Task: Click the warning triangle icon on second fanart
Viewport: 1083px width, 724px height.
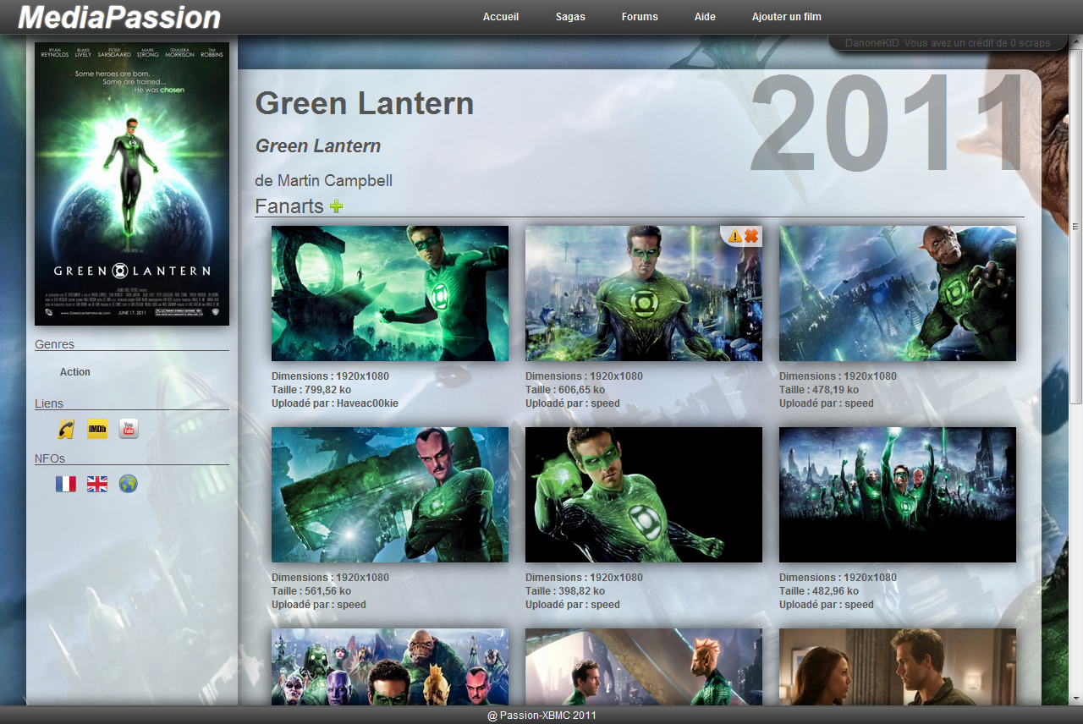Action: pos(735,236)
